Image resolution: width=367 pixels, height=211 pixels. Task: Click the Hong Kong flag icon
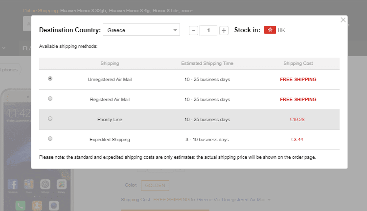[270, 30]
